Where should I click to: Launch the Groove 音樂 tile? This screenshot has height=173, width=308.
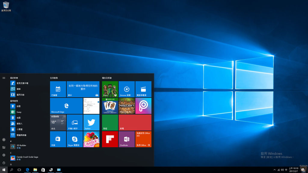point(127,89)
